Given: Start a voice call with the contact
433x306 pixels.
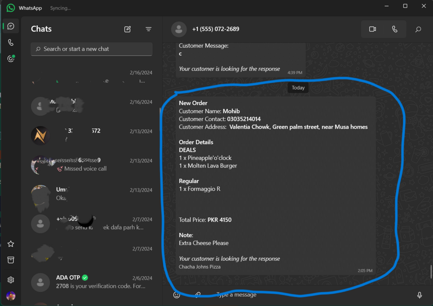Looking at the screenshot, I should click(x=395, y=29).
